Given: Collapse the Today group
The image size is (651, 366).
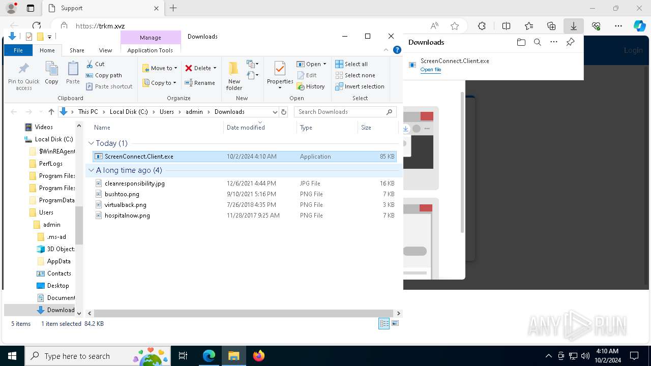Looking at the screenshot, I should pos(91,143).
